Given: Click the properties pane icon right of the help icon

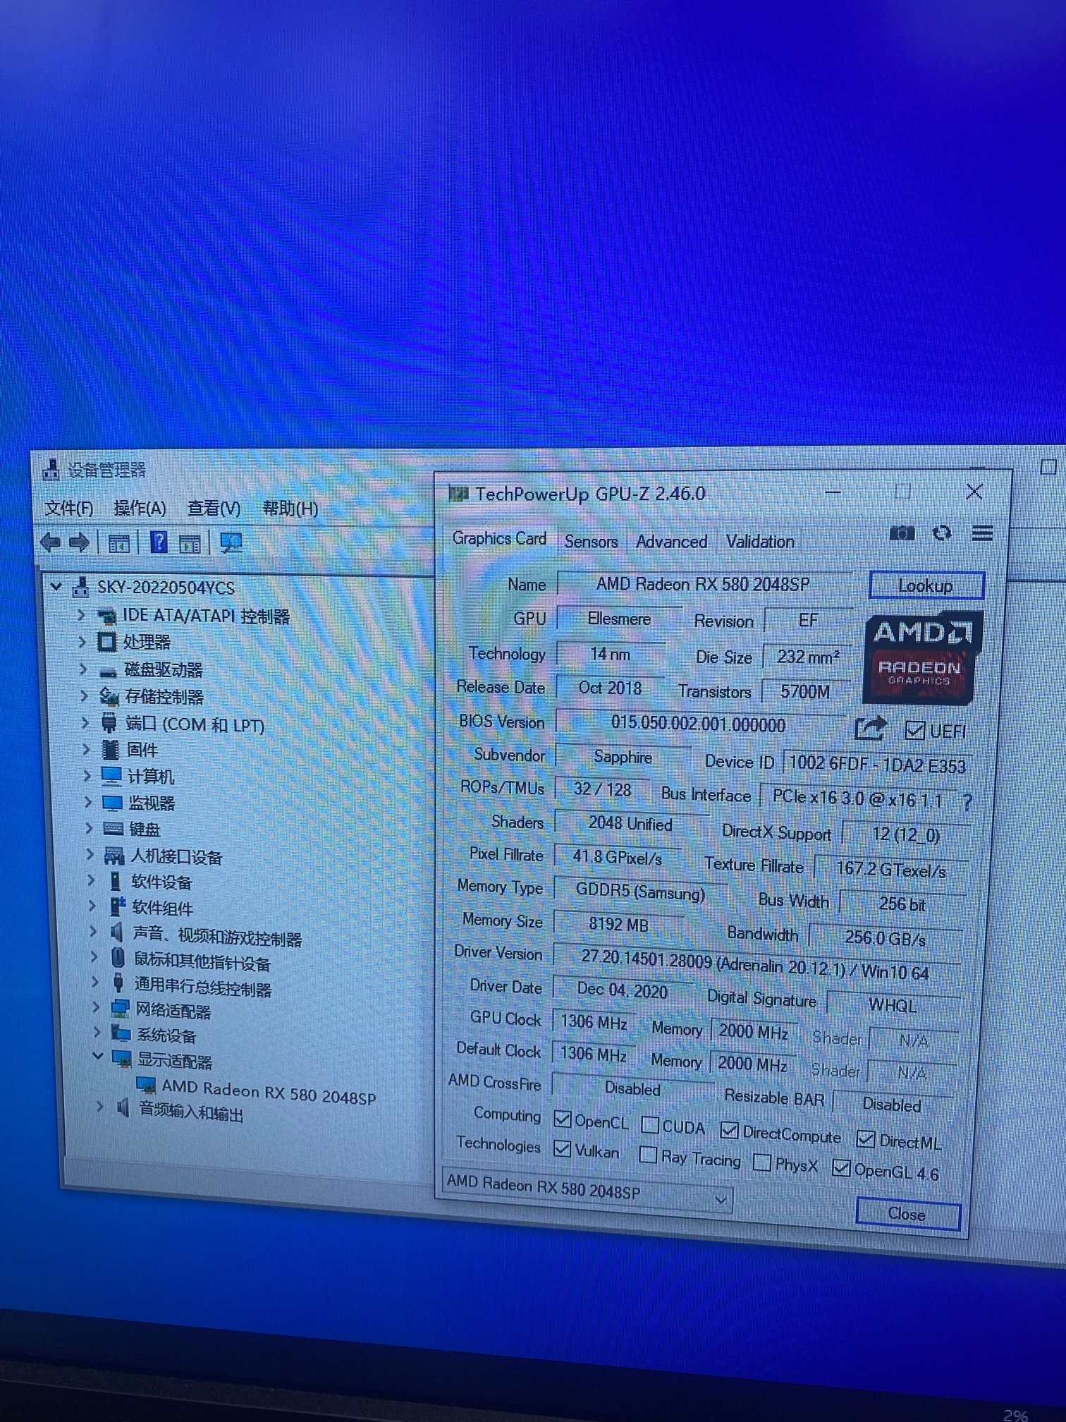Looking at the screenshot, I should click(190, 543).
